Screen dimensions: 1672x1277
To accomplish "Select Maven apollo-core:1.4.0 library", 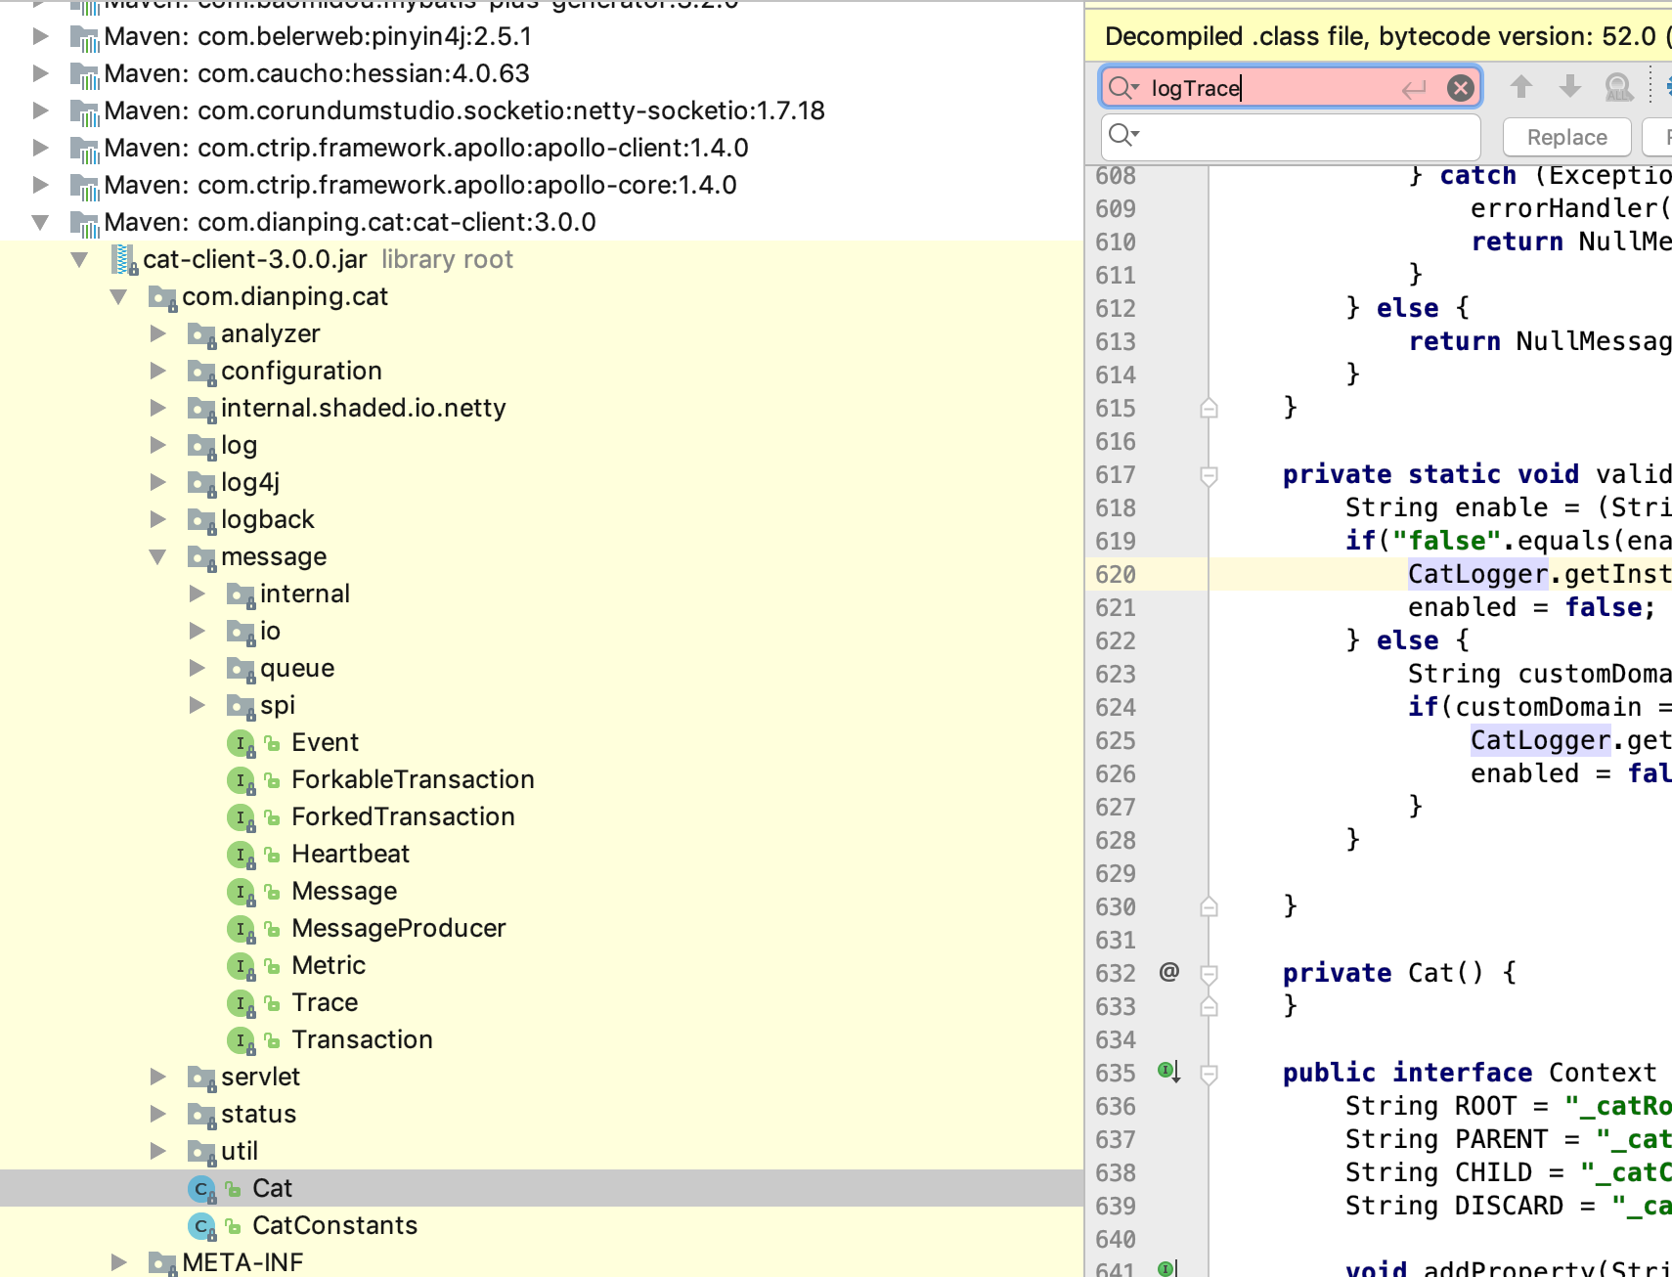I will [420, 185].
